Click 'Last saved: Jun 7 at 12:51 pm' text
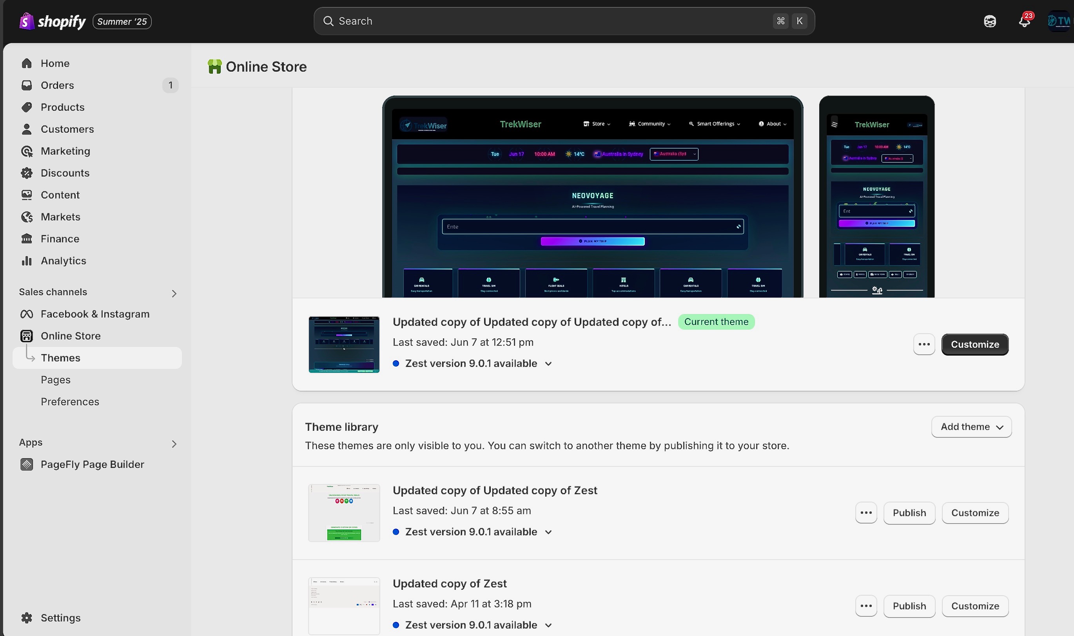The image size is (1074, 636). 463,342
